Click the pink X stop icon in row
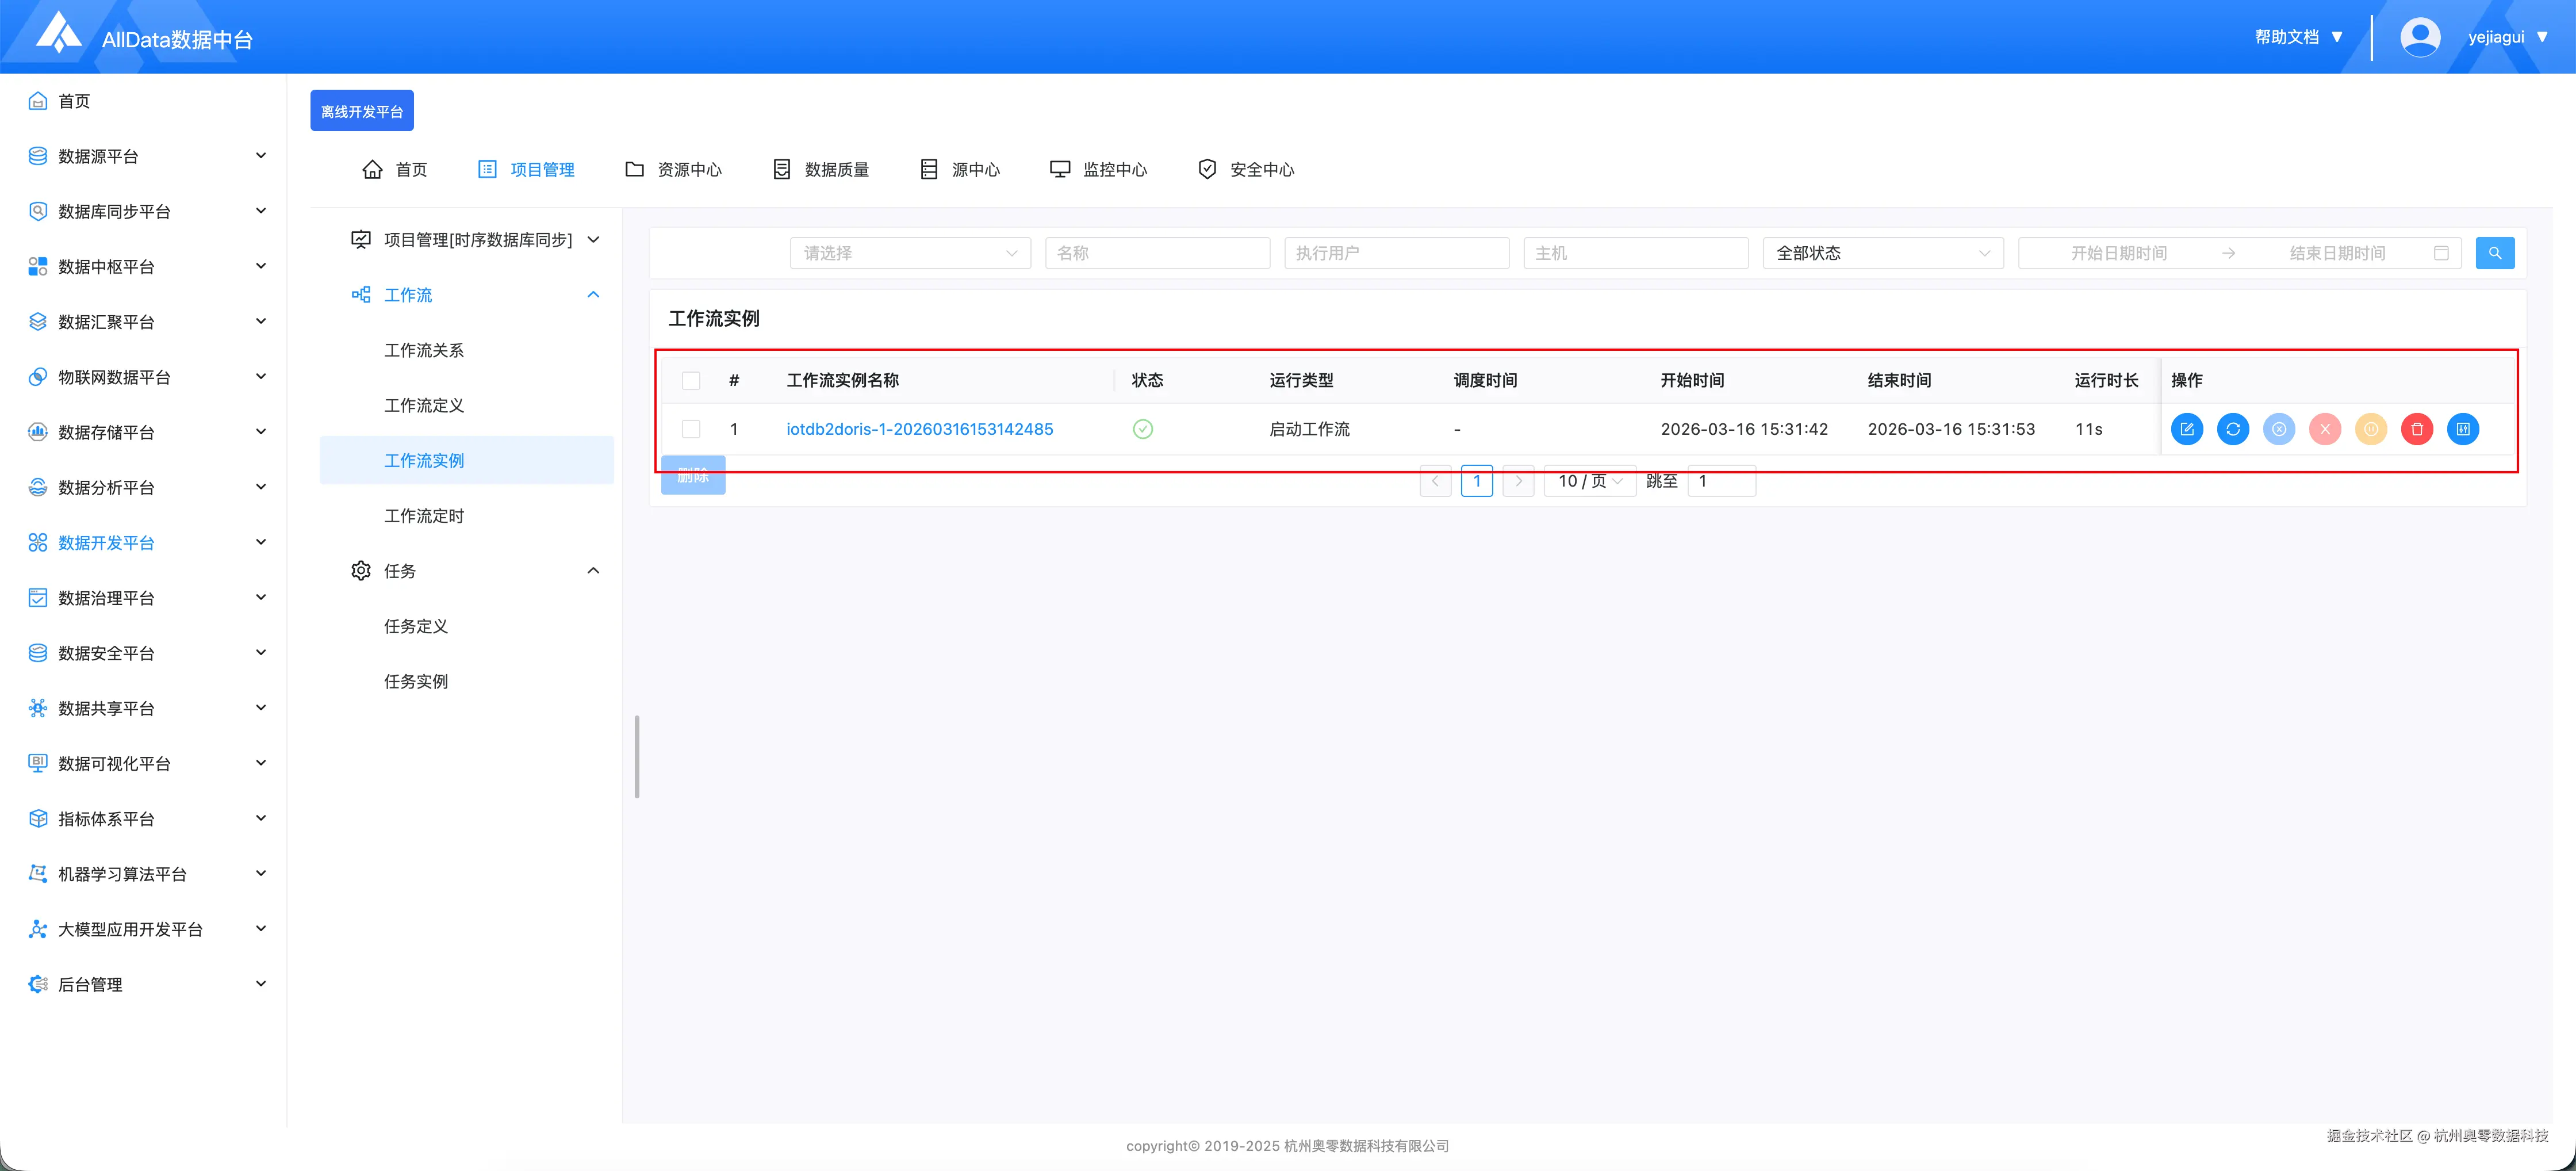 (2325, 429)
